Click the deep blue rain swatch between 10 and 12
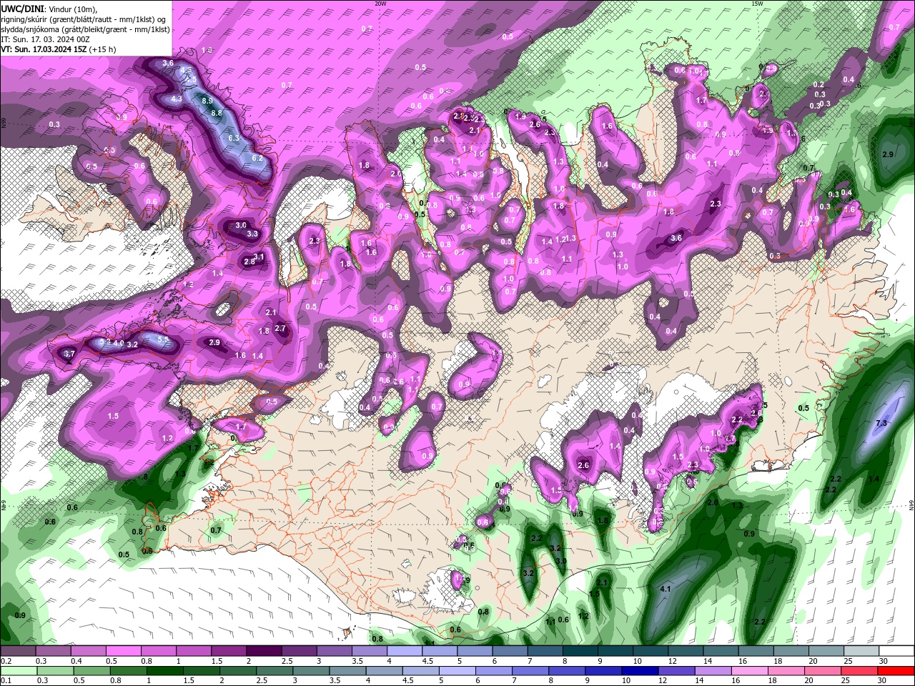The image size is (915, 686). pyautogui.click(x=640, y=671)
